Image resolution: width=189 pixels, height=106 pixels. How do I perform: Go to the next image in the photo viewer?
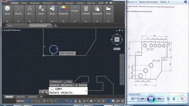tap(159, 99)
